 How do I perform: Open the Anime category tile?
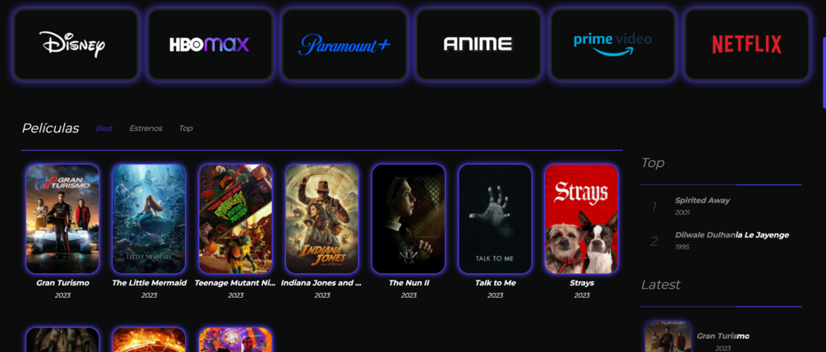(478, 44)
